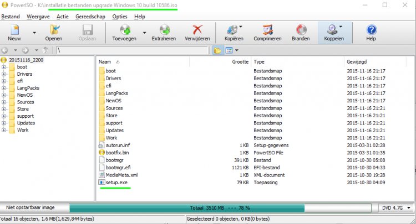
Task: Click the Comprimeren toolbar icon
Action: coord(268,31)
